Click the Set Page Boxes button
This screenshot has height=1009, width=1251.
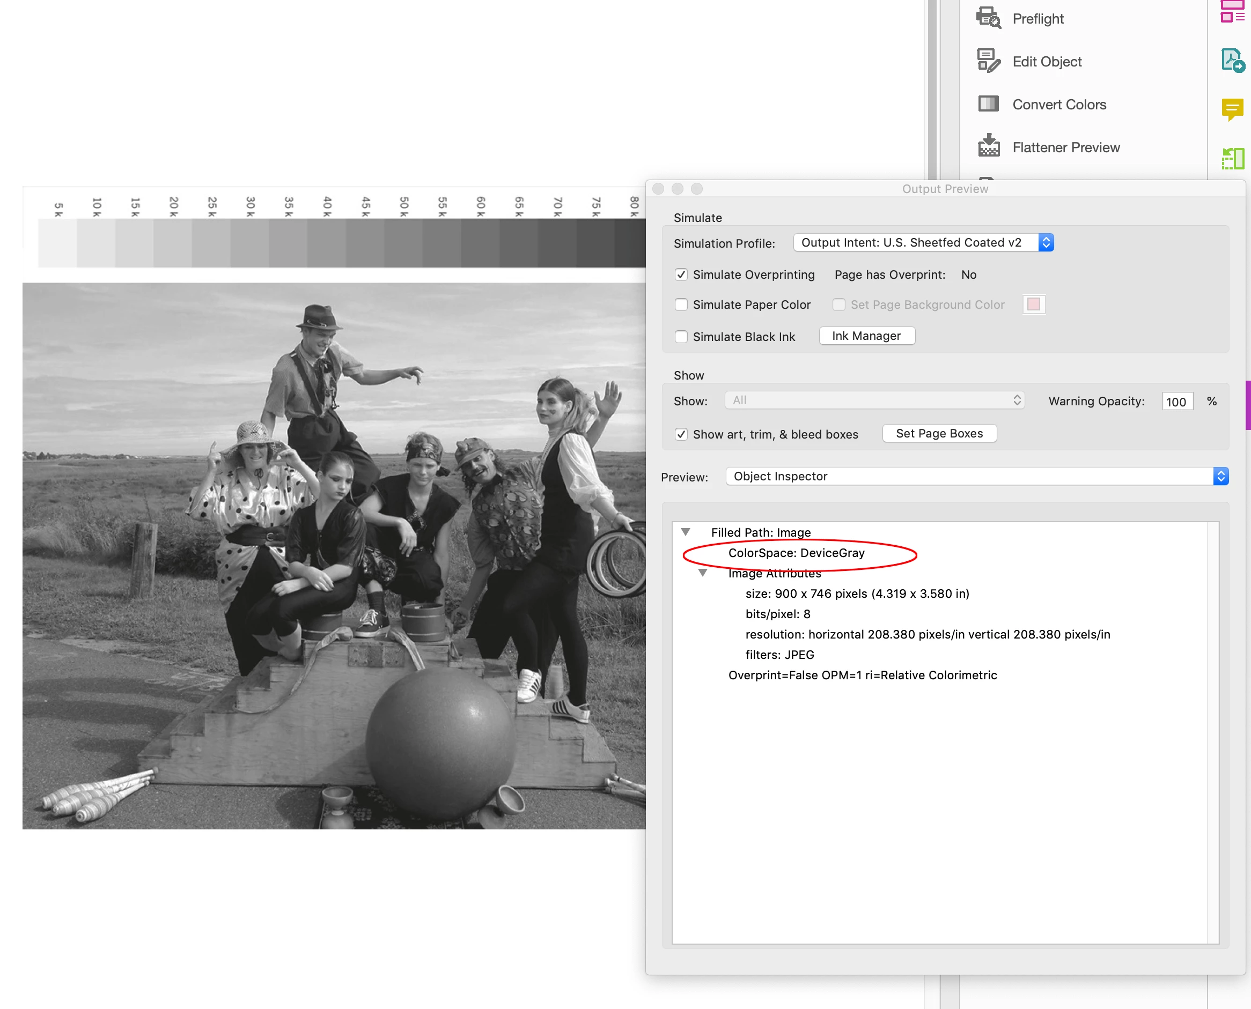pos(939,434)
